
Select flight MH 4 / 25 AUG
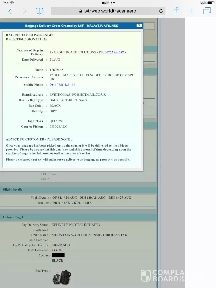pos(120,198)
